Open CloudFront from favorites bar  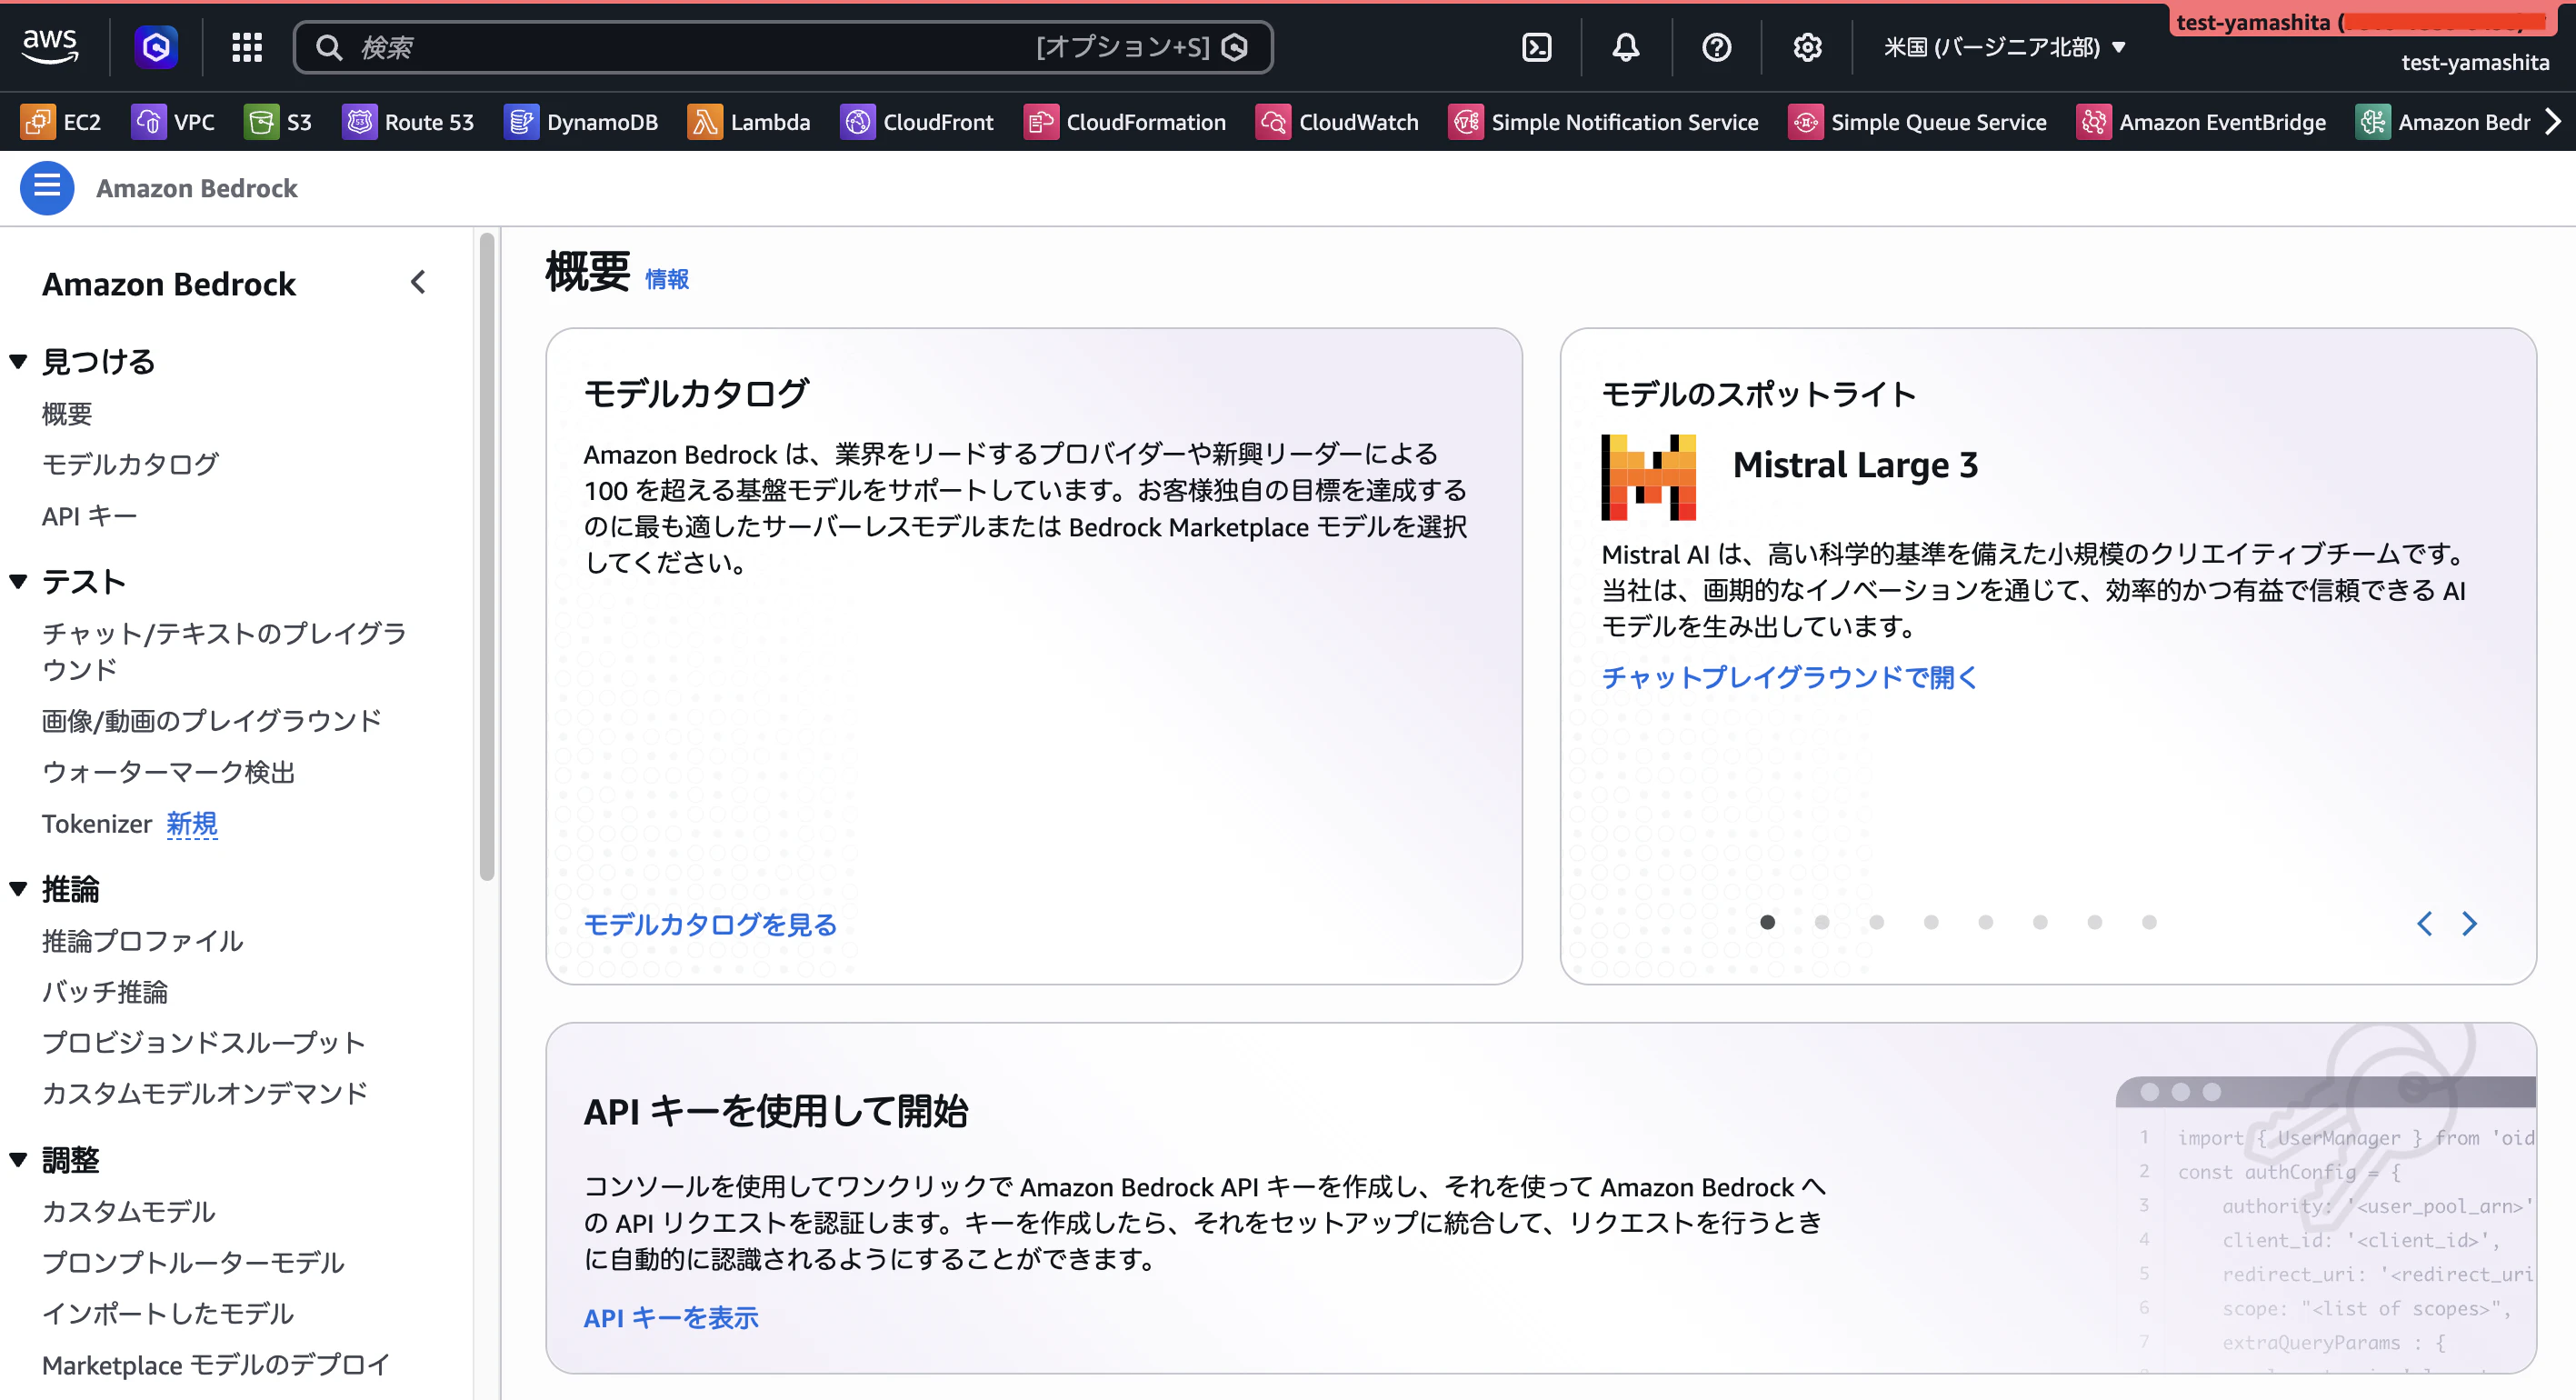(x=917, y=122)
